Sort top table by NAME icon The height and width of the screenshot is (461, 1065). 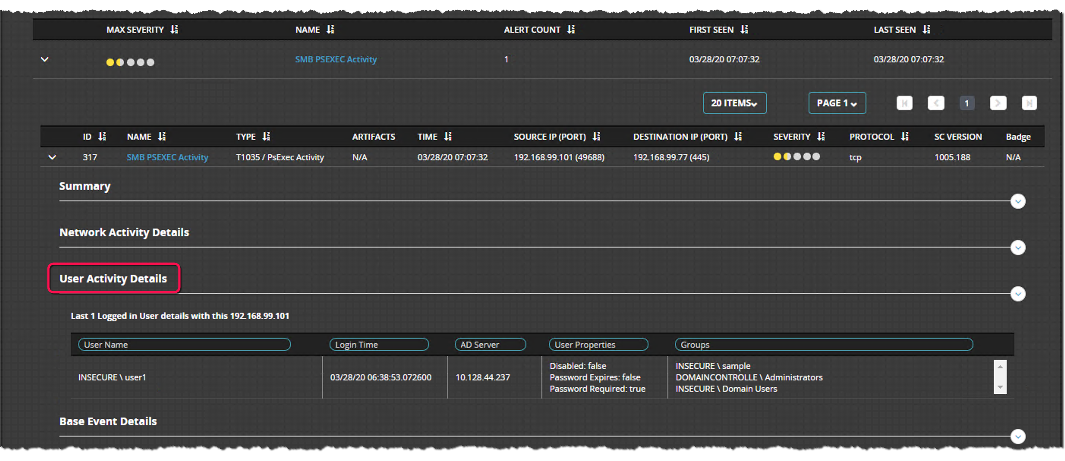pyautogui.click(x=330, y=29)
